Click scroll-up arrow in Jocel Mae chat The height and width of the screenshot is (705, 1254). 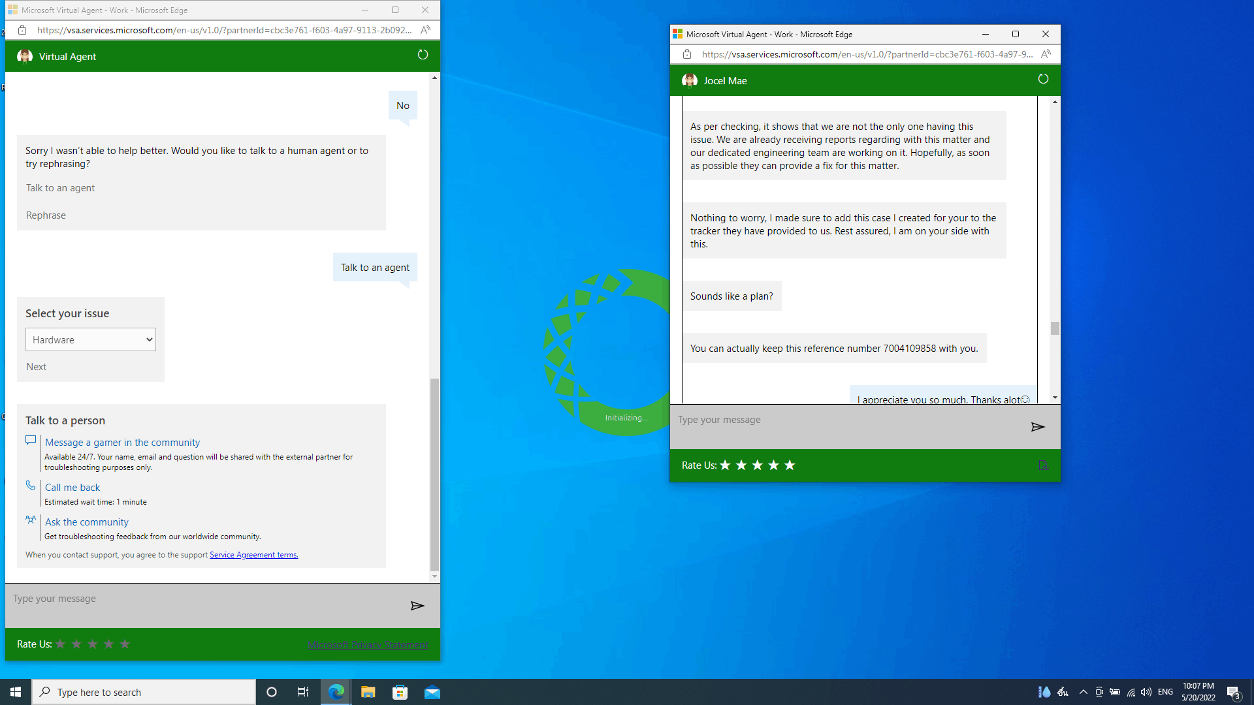(x=1055, y=102)
